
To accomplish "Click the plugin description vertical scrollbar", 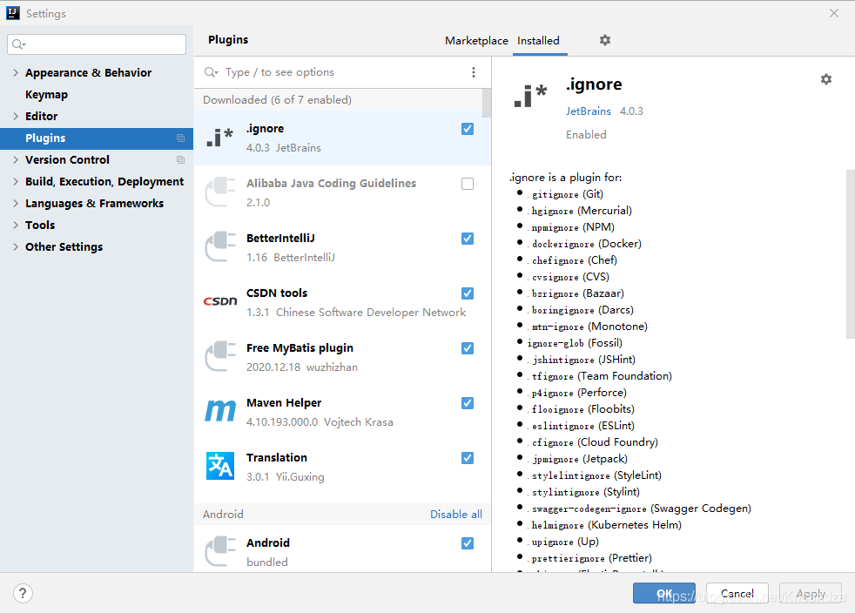I will tap(850, 253).
